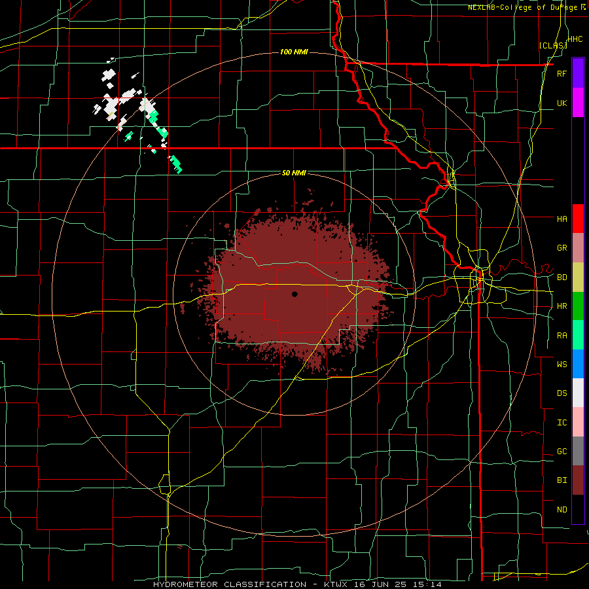The height and width of the screenshot is (589, 589).
Task: Click the 100 NMI range ring label
Action: (294, 52)
